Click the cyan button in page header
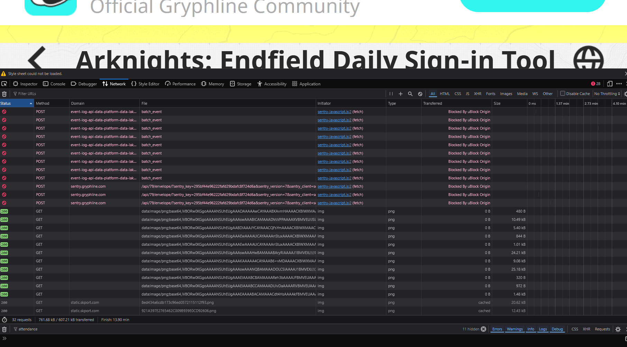627x347 pixels. point(533,6)
